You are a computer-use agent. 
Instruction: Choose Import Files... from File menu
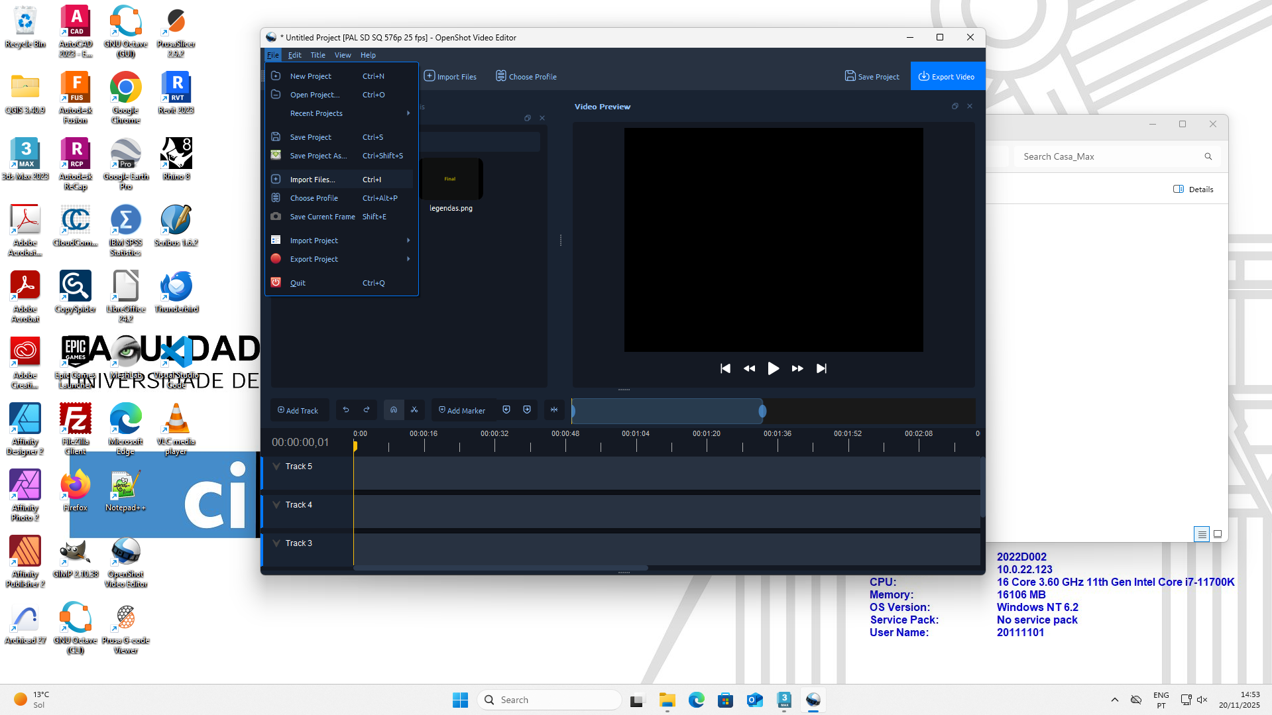(x=312, y=180)
